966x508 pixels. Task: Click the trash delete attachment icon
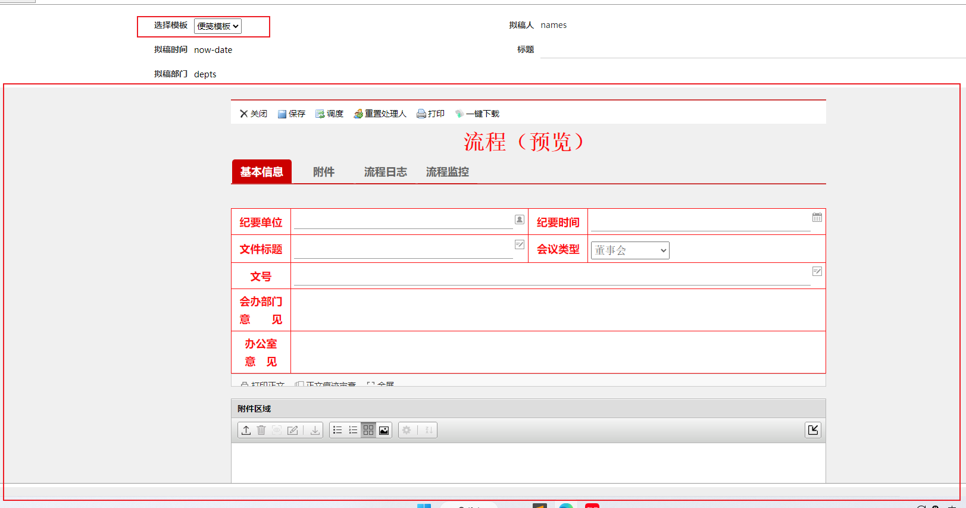[x=261, y=430]
